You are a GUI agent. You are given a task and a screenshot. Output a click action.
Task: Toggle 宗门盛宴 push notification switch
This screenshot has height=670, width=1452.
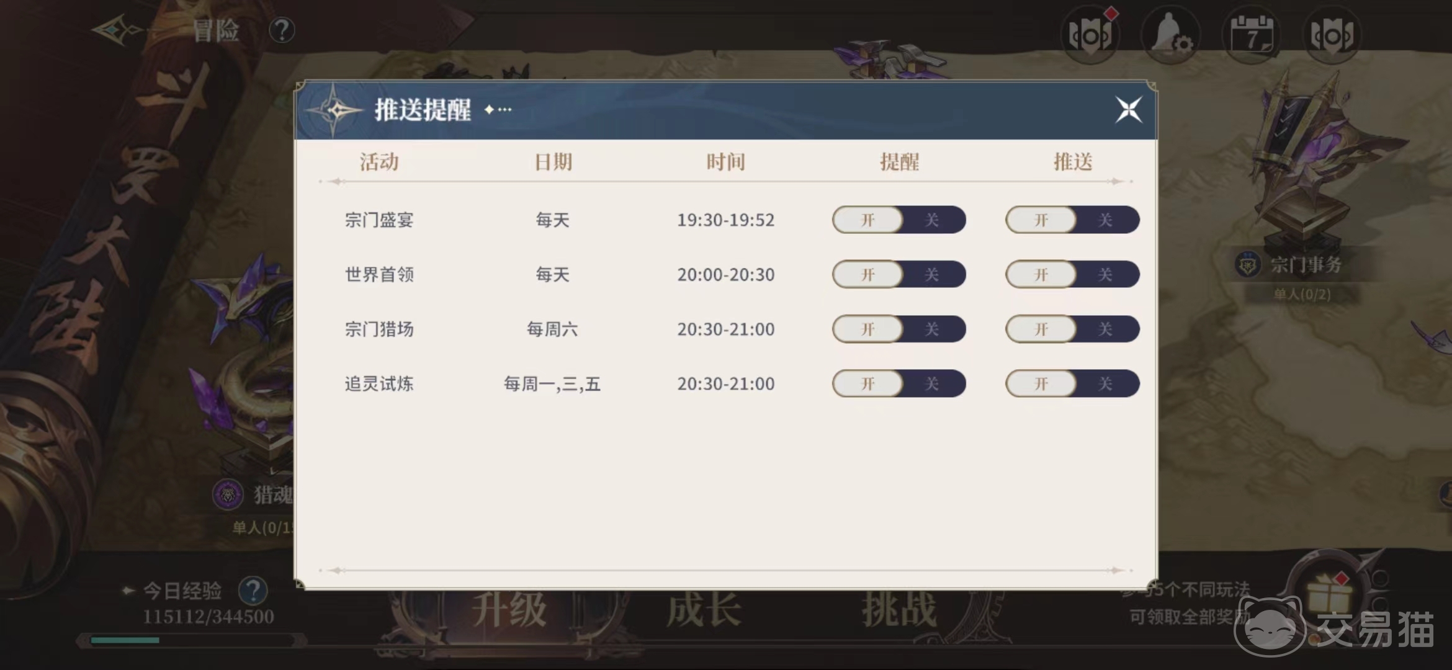[x=1072, y=220]
